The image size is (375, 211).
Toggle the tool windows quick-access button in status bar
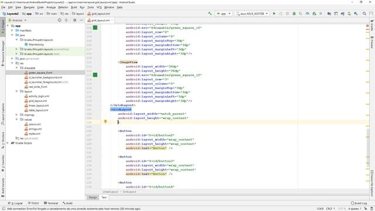pos(4,209)
